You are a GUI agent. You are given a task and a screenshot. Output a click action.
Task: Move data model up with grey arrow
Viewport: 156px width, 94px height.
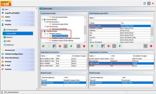[x=66, y=46]
